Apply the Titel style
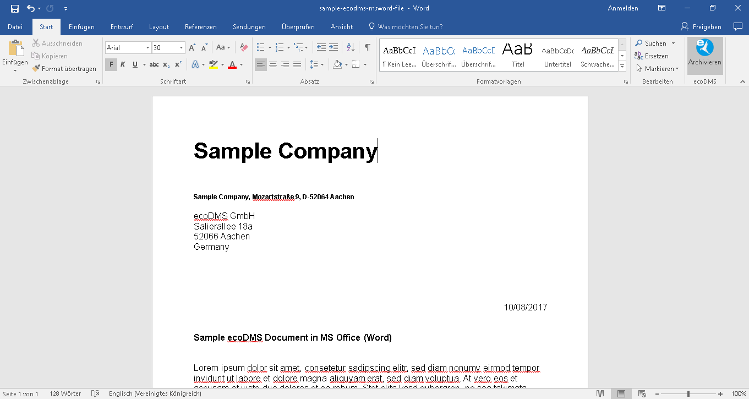Image resolution: width=749 pixels, height=399 pixels. [x=518, y=56]
